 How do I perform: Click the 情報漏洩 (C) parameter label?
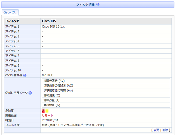pyautogui.click(x=52, y=96)
